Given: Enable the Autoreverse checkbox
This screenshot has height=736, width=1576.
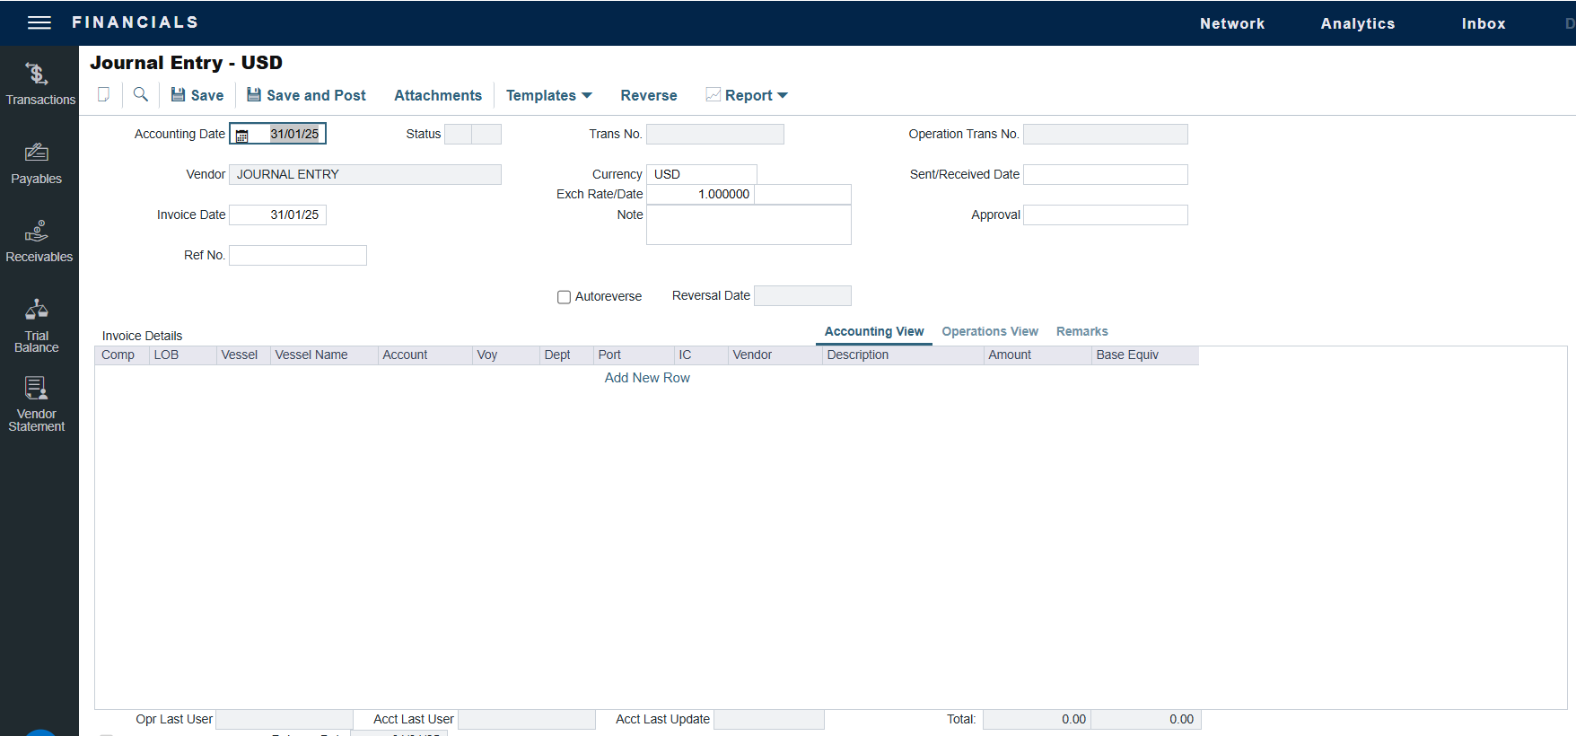Looking at the screenshot, I should (x=564, y=297).
